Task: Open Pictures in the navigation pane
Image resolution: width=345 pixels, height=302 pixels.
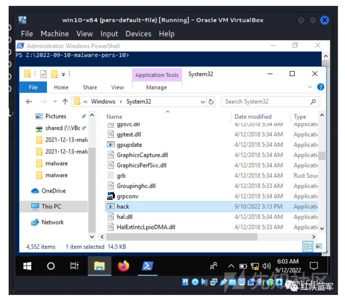Action: (x=55, y=116)
